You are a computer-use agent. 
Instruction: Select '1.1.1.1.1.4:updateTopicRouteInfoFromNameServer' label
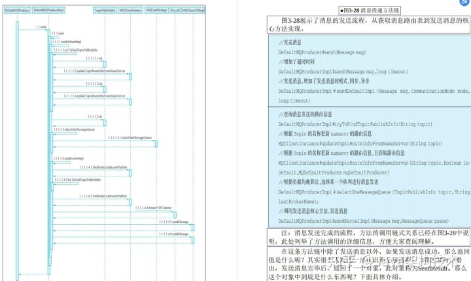coord(94,96)
